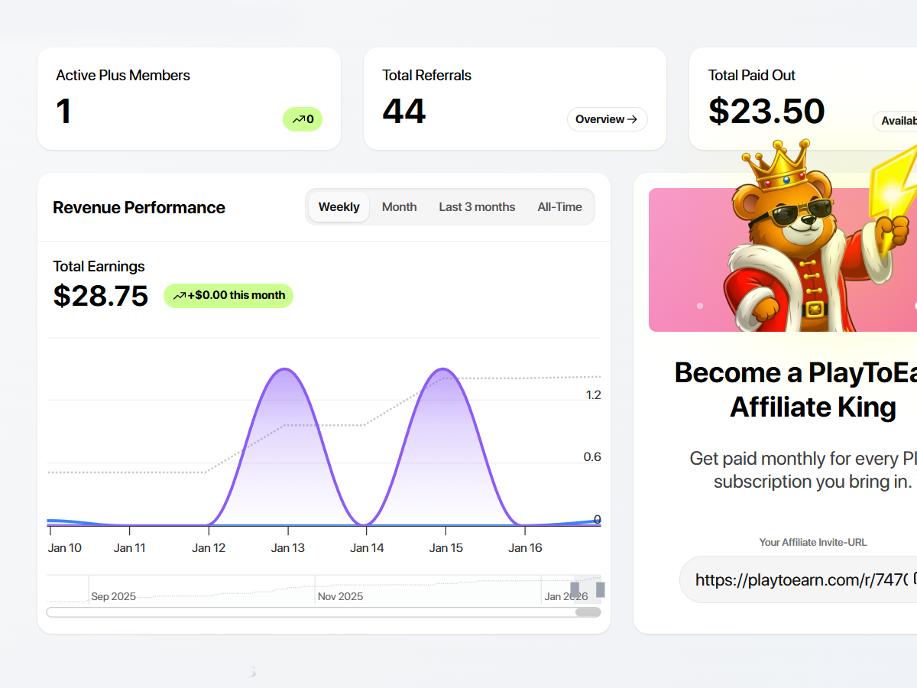
Task: Switch to the All-Time view
Action: click(559, 206)
